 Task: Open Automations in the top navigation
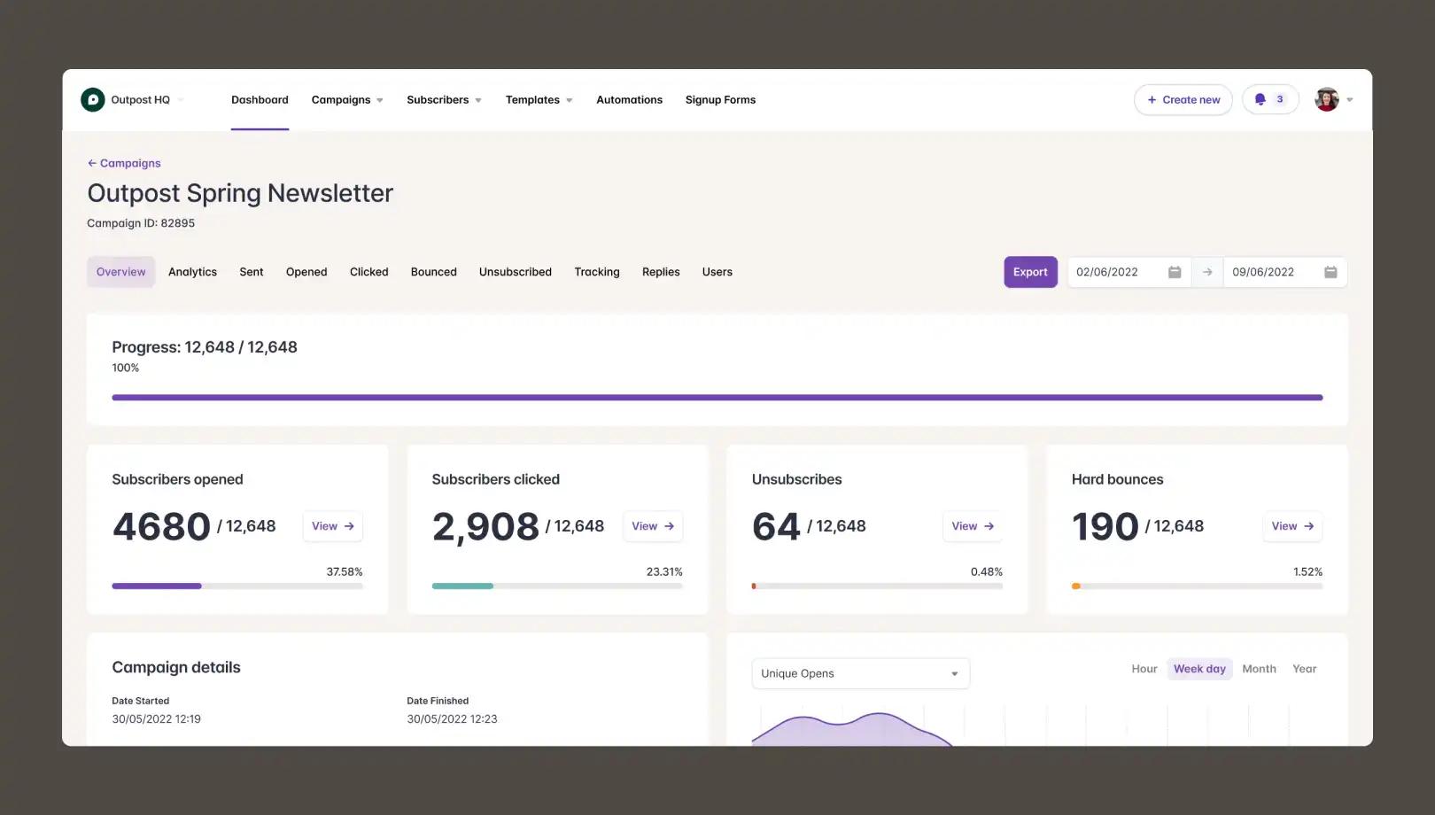click(x=629, y=99)
